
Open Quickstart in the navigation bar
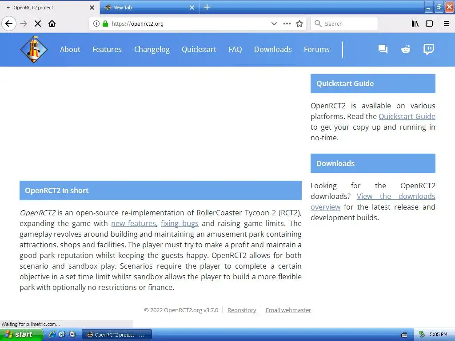pyautogui.click(x=199, y=49)
